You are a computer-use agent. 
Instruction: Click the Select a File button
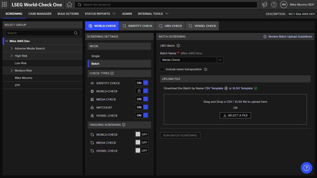coord(235,115)
